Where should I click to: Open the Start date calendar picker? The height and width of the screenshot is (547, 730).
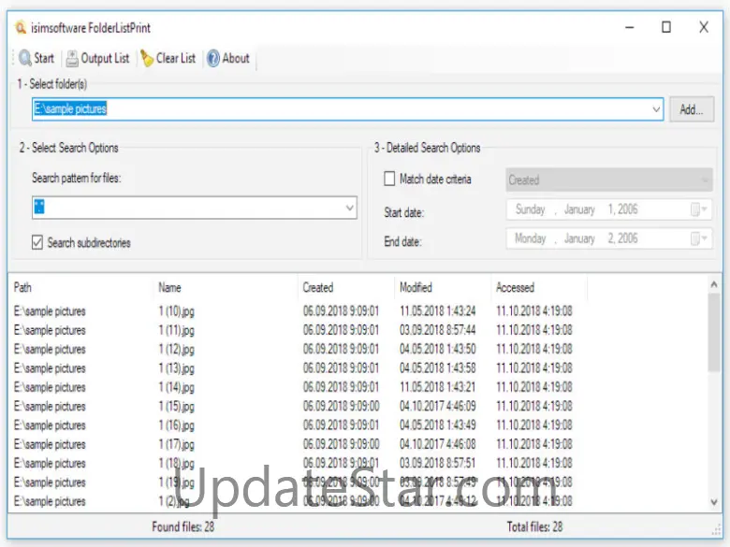pos(699,209)
